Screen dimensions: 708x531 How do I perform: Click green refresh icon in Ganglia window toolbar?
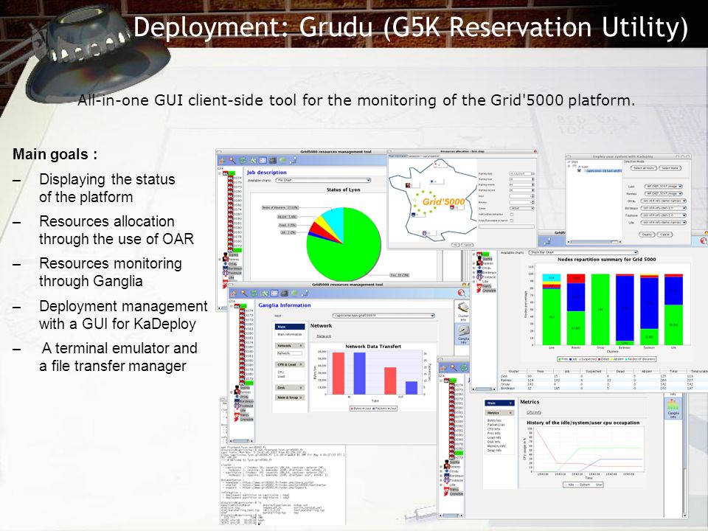tap(254, 293)
